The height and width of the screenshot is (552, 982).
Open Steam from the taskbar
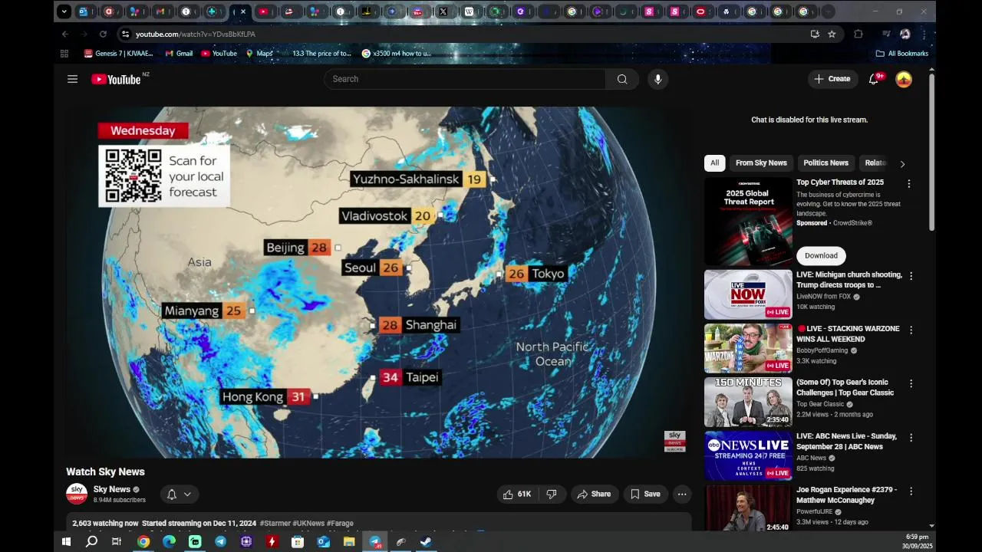[x=426, y=541]
